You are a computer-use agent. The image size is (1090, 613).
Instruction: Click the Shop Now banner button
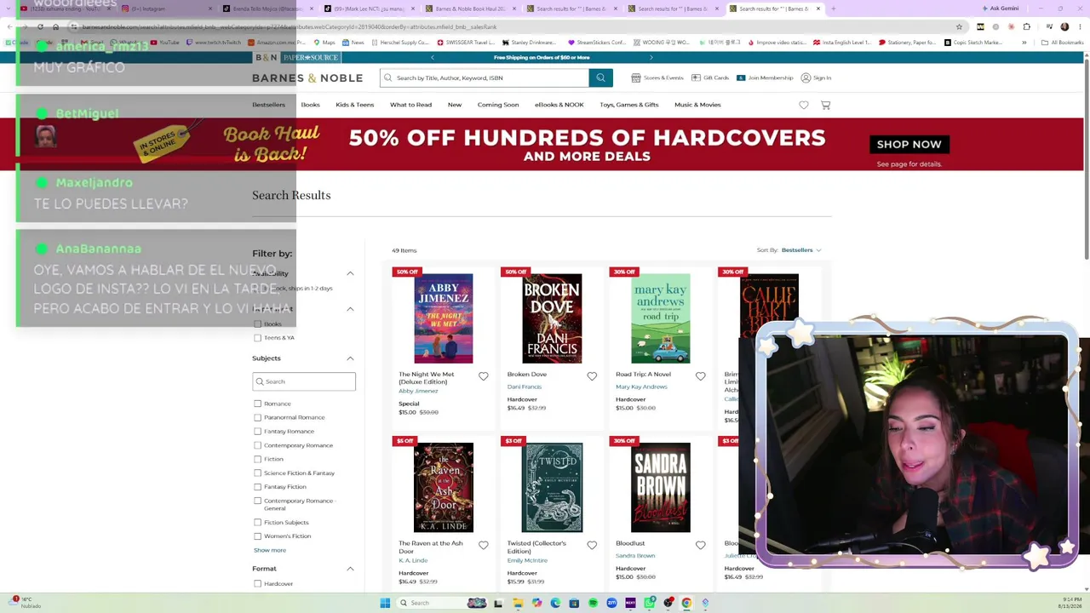pos(909,144)
